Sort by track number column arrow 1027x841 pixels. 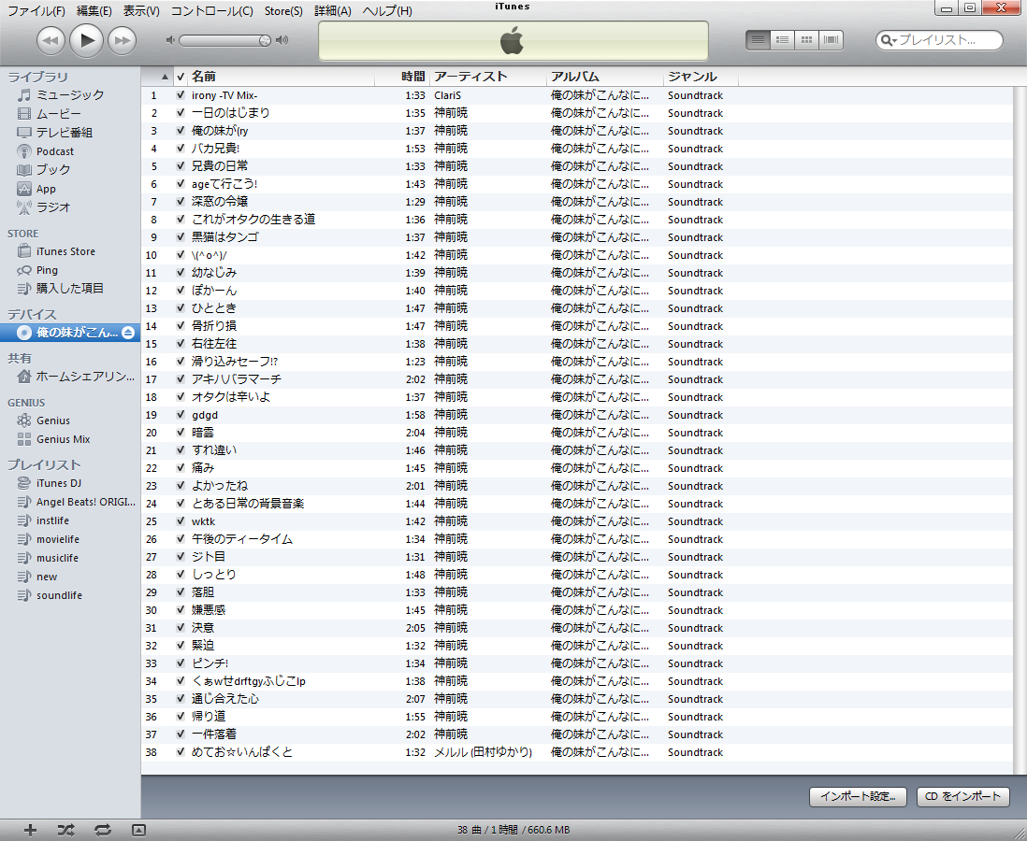click(x=165, y=77)
